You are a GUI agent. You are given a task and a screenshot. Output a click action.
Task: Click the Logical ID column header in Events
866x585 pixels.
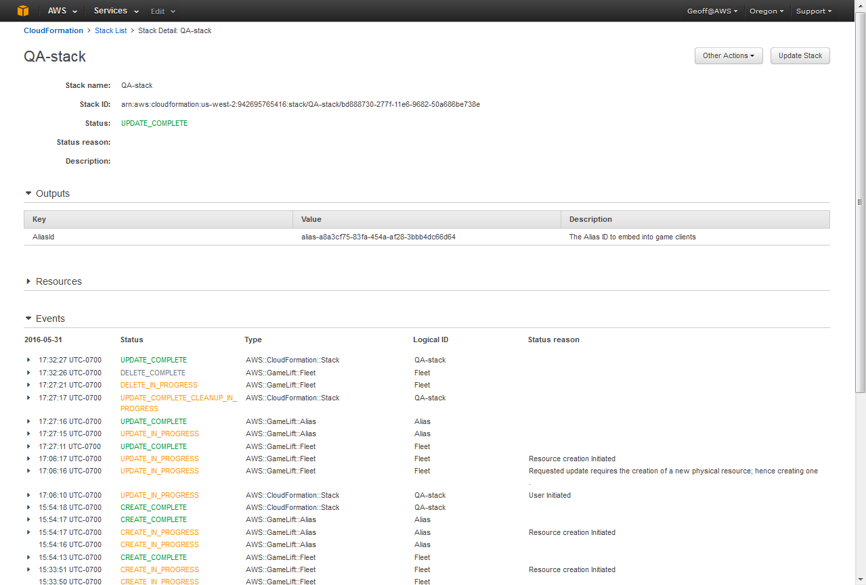tap(431, 340)
